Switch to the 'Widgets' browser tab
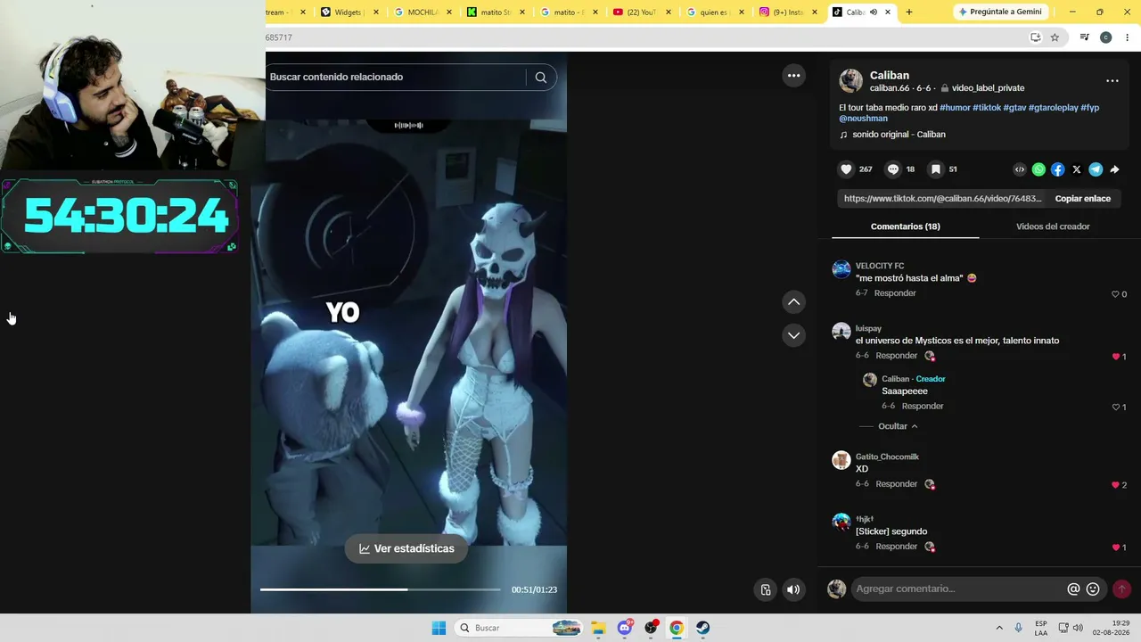The width and height of the screenshot is (1141, 642). click(350, 12)
